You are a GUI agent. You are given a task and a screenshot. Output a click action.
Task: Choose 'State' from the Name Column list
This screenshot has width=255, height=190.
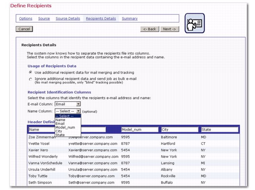(x=59, y=135)
